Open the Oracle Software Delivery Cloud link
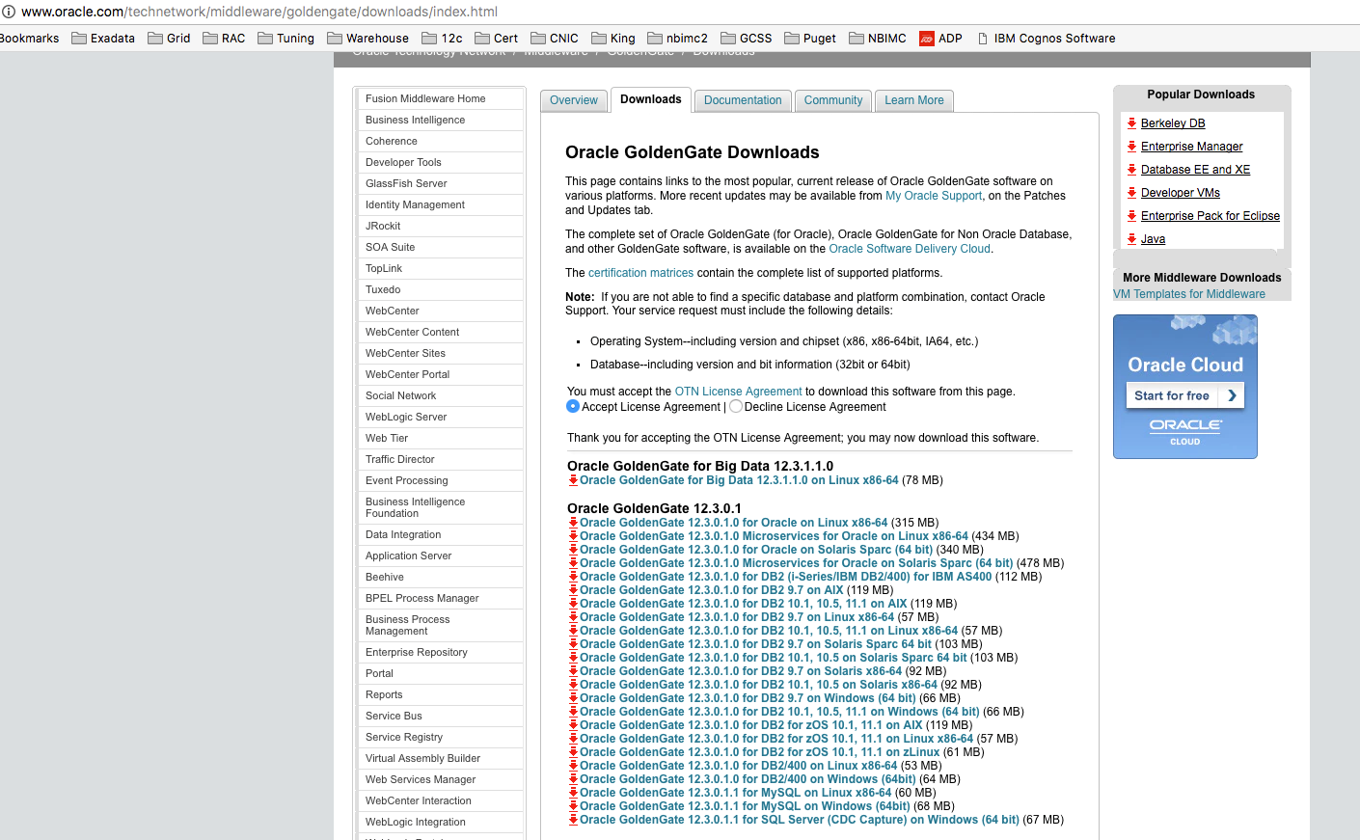This screenshot has height=840, width=1360. point(909,248)
